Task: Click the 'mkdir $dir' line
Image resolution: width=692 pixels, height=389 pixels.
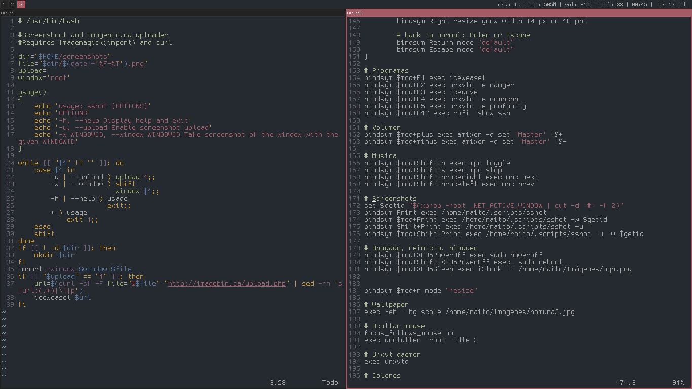Action: 54,255
